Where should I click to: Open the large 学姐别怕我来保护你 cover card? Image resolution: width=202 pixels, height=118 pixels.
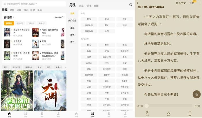pos(17,91)
